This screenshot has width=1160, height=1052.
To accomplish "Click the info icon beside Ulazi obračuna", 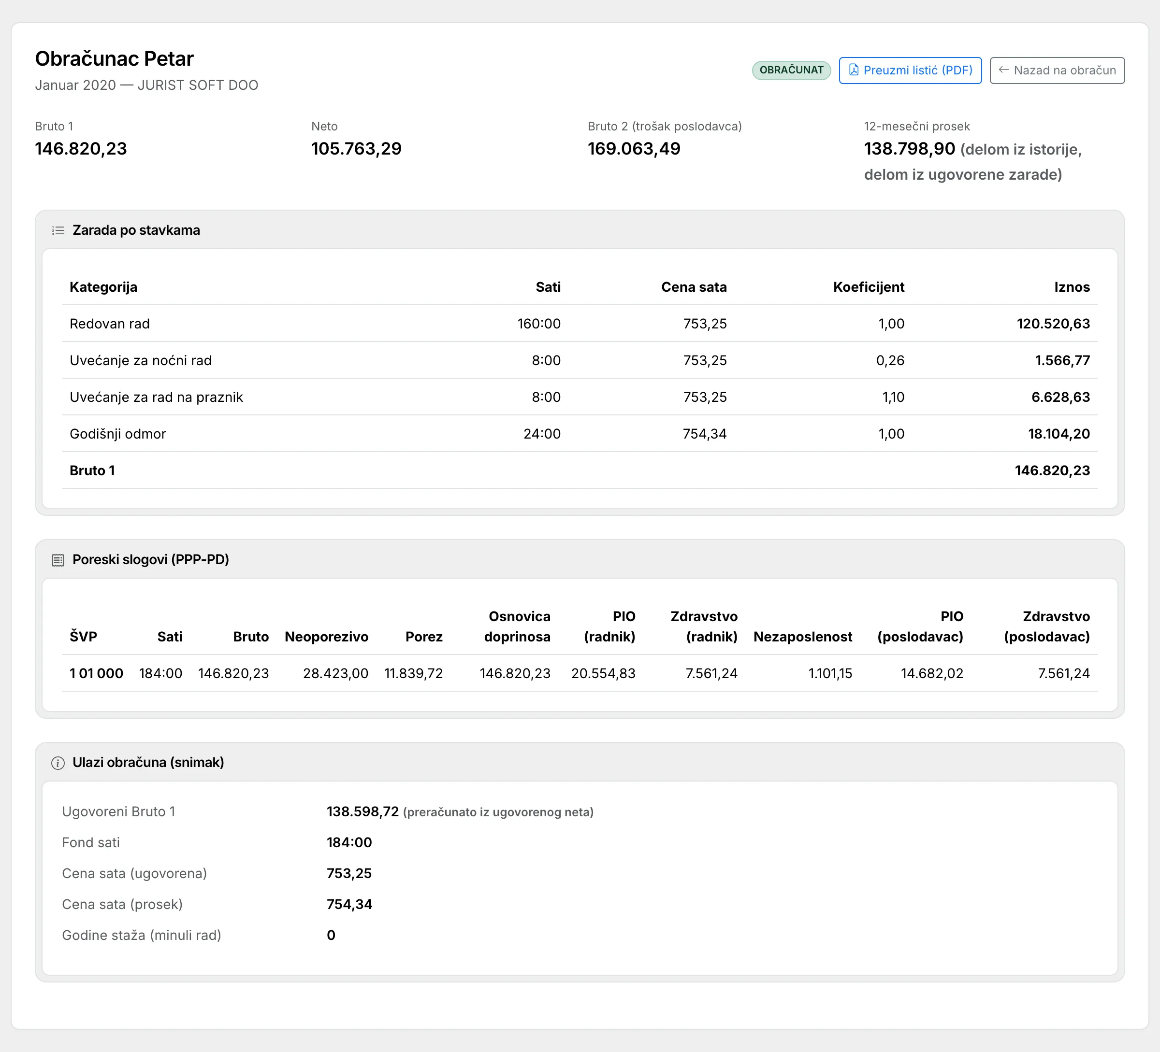I will pos(58,763).
